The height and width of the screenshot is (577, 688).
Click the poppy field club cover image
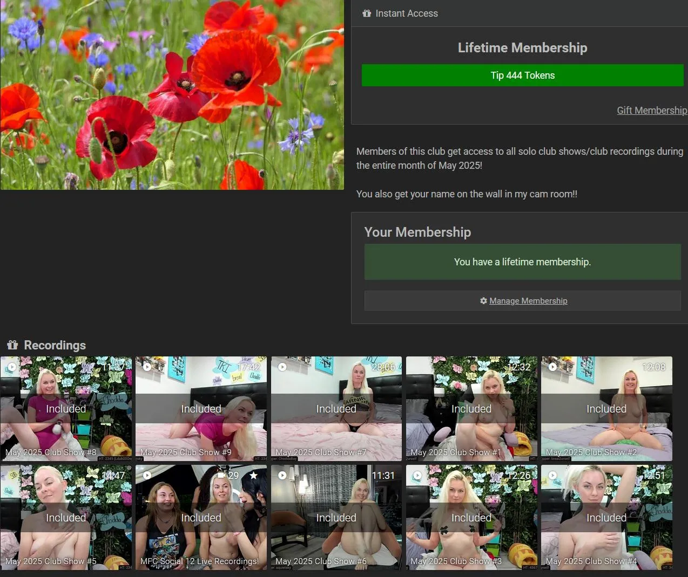pos(172,94)
